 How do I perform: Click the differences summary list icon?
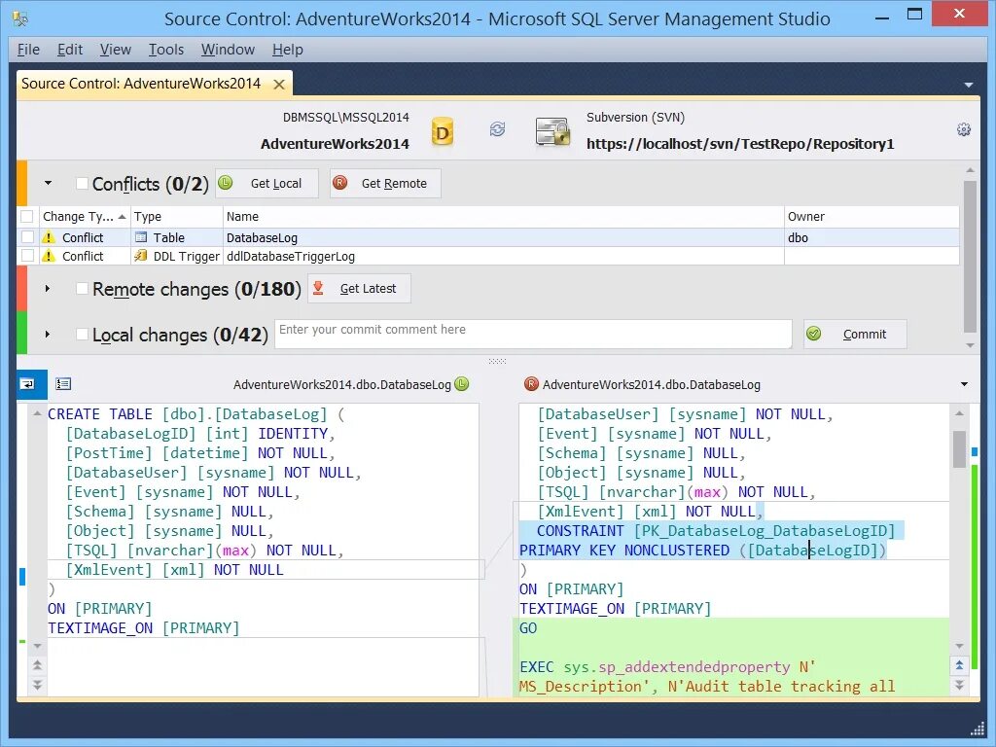(x=64, y=383)
